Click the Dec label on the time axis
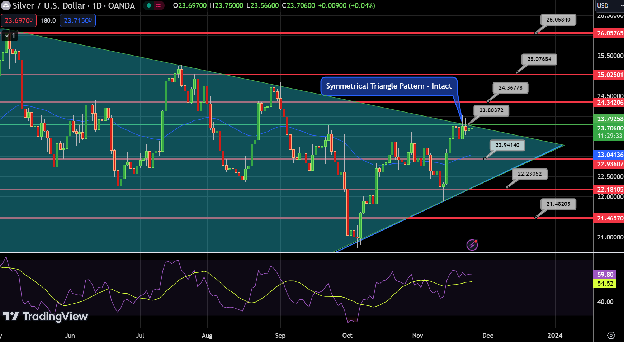This screenshot has height=342, width=624. click(x=488, y=336)
